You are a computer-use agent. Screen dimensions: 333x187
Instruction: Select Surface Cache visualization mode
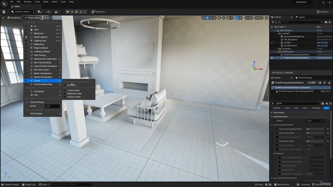tap(74, 97)
